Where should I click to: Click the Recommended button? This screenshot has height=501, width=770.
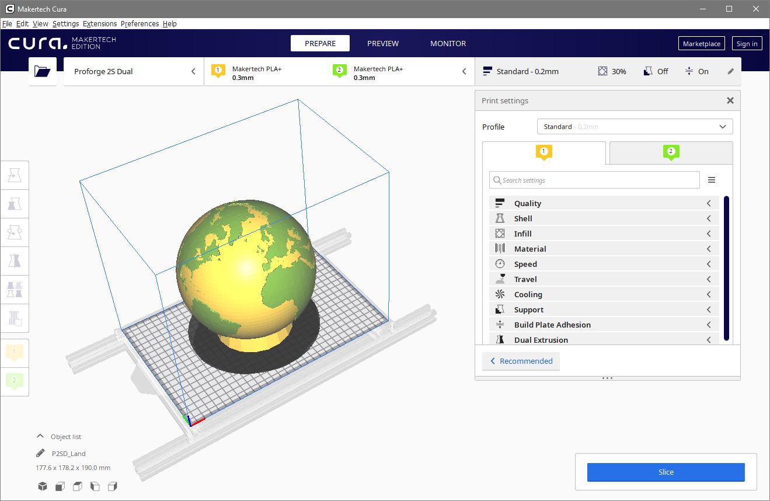[521, 361]
